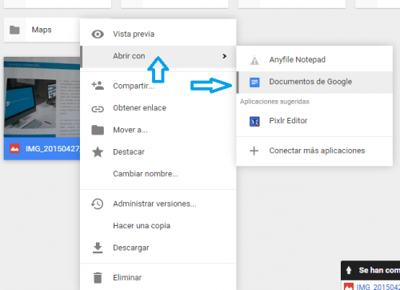Click the plus icon for connecting apps

click(x=254, y=151)
